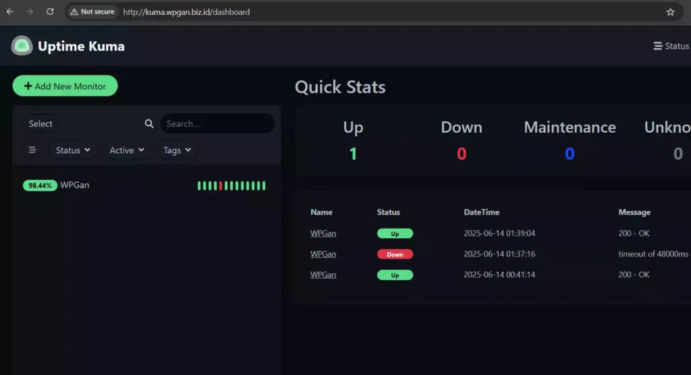Click the browser forward arrow
Image resolution: width=691 pixels, height=375 pixels.
point(30,12)
